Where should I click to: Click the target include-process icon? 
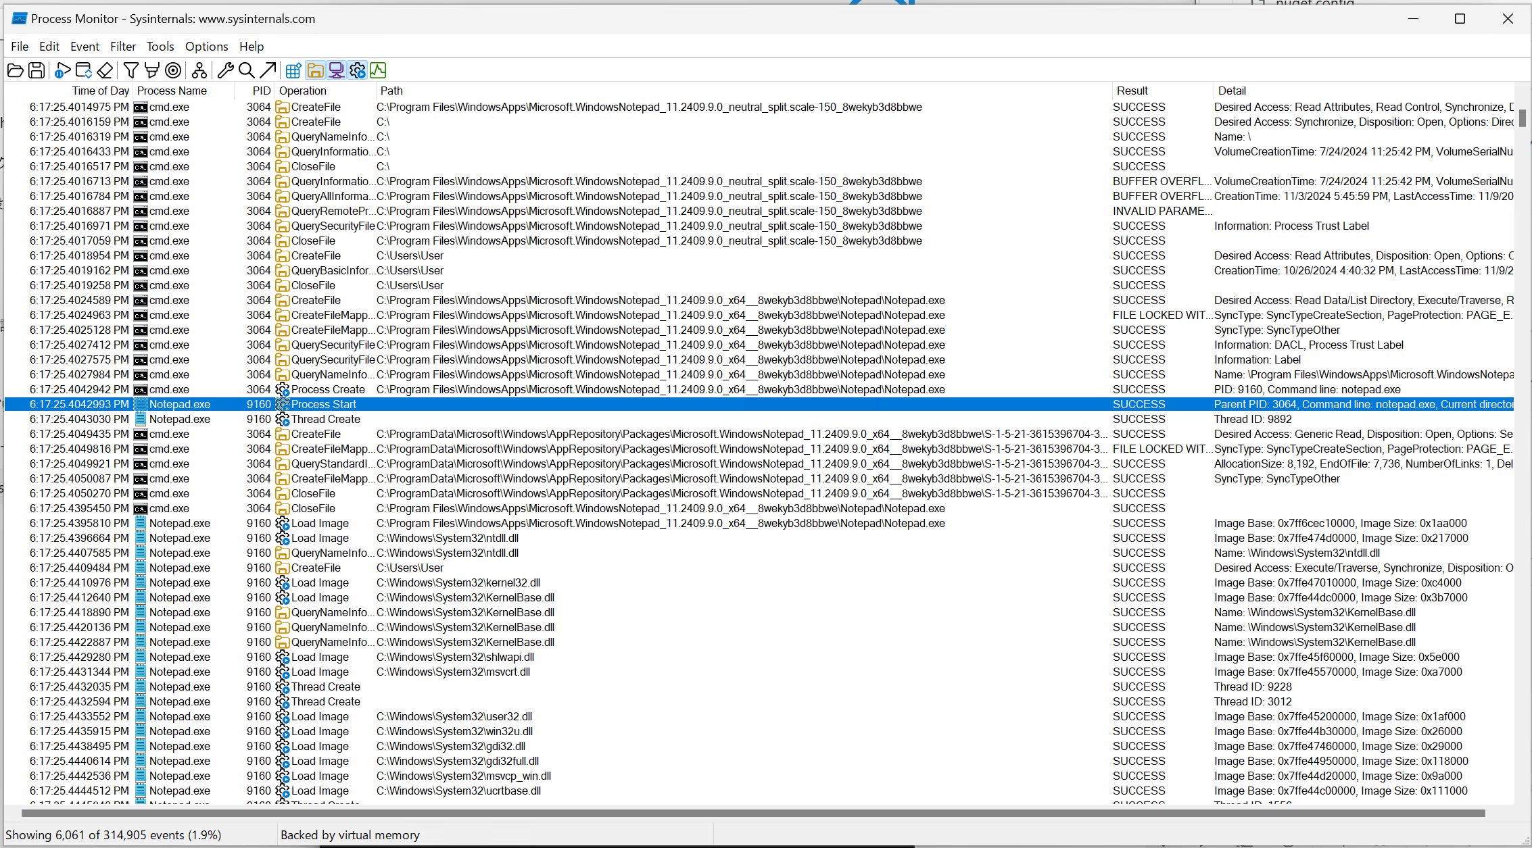click(x=173, y=70)
